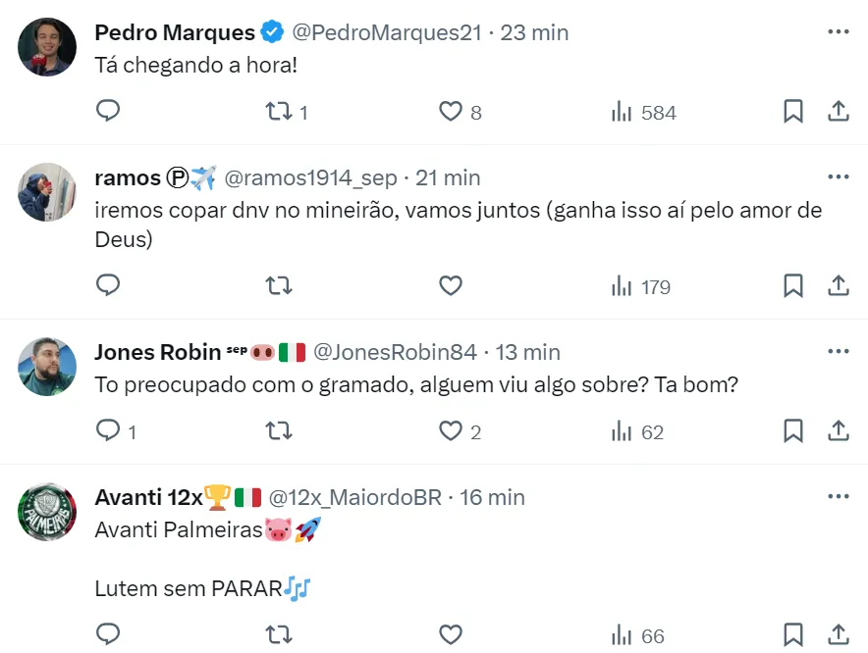This screenshot has width=868, height=653.
Task: Open the @12x_MaiordoBR profile handle
Action: pyautogui.click(x=355, y=497)
